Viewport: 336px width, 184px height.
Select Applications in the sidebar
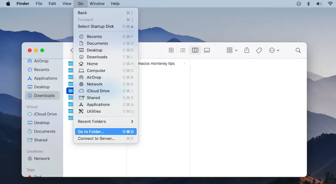(45, 78)
